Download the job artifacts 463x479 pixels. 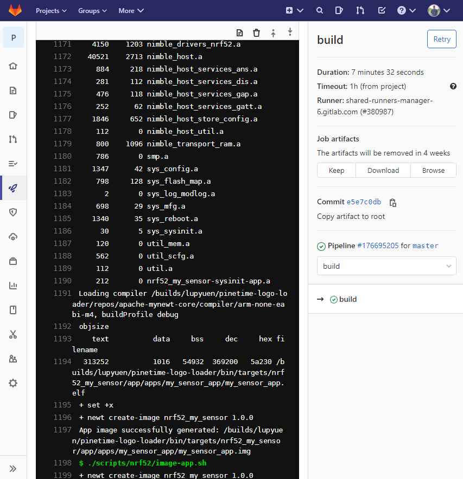pyautogui.click(x=383, y=170)
